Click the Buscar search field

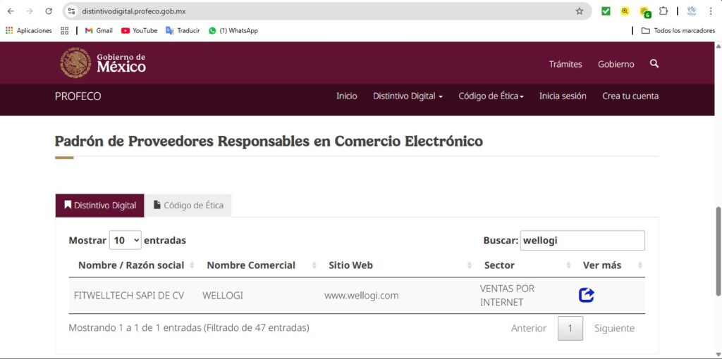[582, 240]
